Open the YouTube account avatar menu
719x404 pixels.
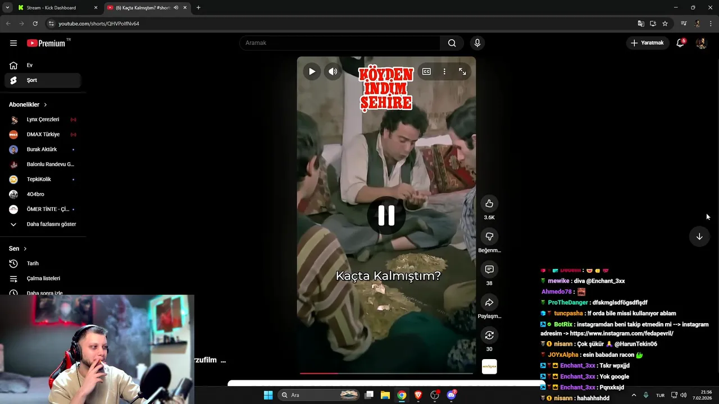pyautogui.click(x=701, y=43)
